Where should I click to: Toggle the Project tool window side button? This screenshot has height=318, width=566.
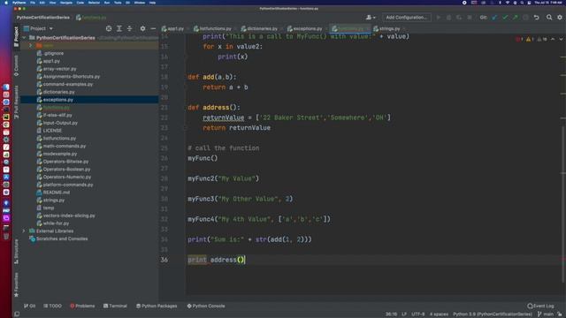click(x=16, y=36)
